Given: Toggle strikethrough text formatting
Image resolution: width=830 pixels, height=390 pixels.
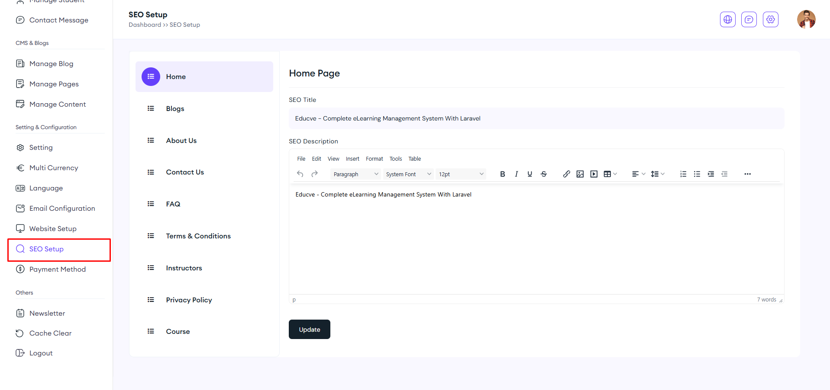Looking at the screenshot, I should click(544, 174).
